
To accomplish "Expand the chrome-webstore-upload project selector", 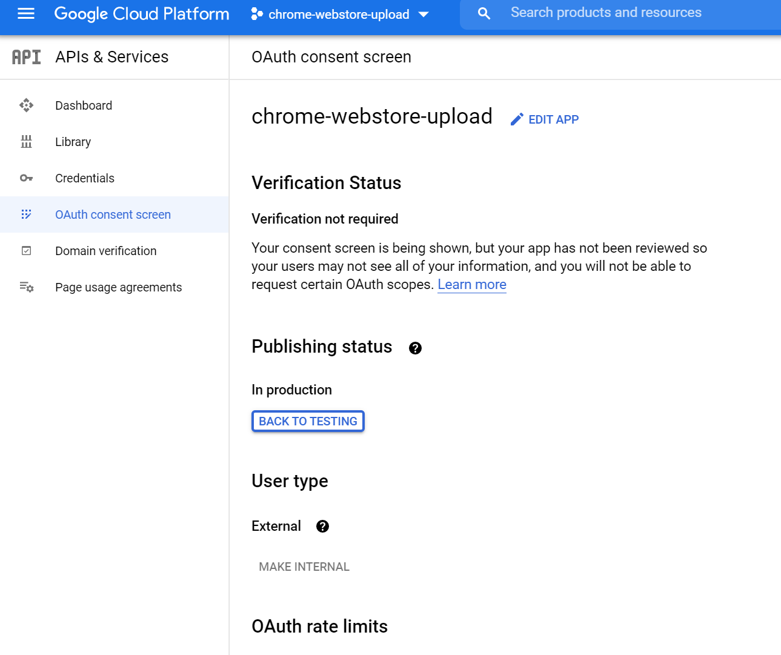I will 424,14.
